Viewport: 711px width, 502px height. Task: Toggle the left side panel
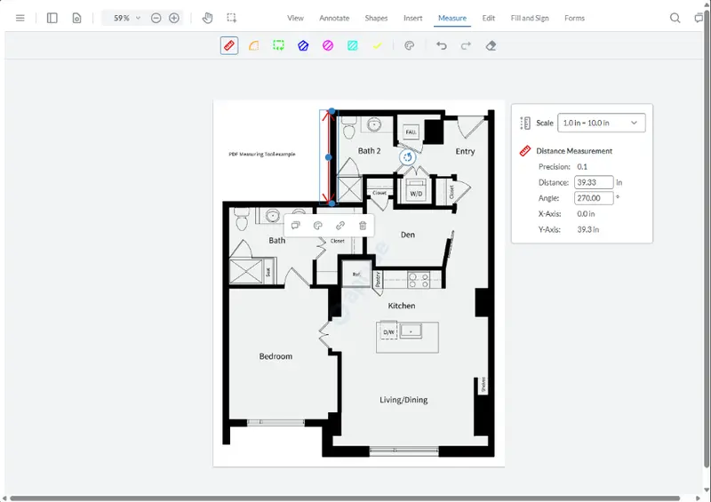(x=52, y=18)
